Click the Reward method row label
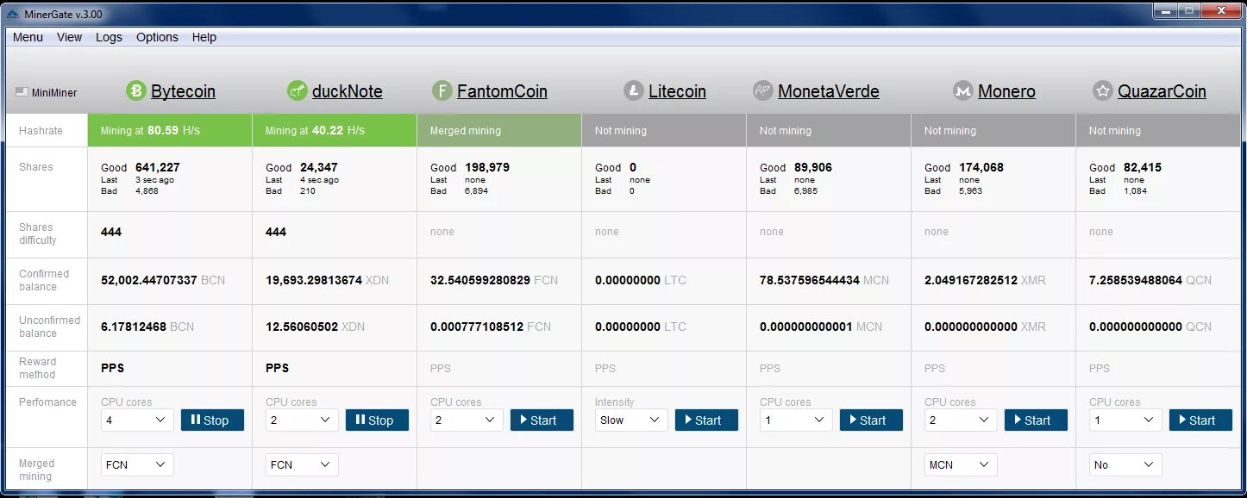 point(38,368)
